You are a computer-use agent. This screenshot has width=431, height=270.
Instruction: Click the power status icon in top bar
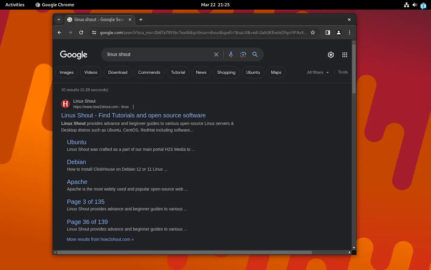click(423, 5)
